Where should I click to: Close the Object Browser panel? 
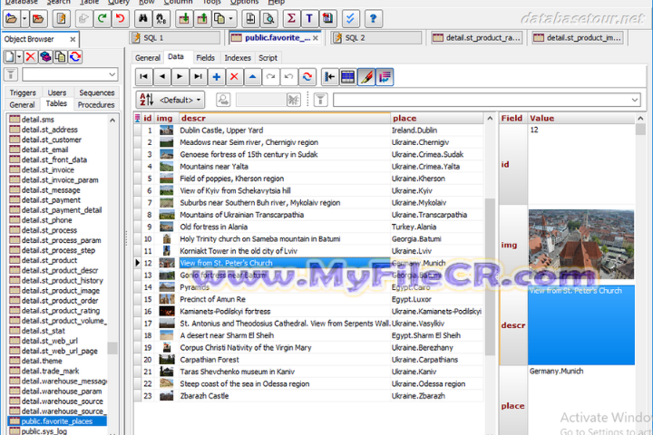pos(73,39)
